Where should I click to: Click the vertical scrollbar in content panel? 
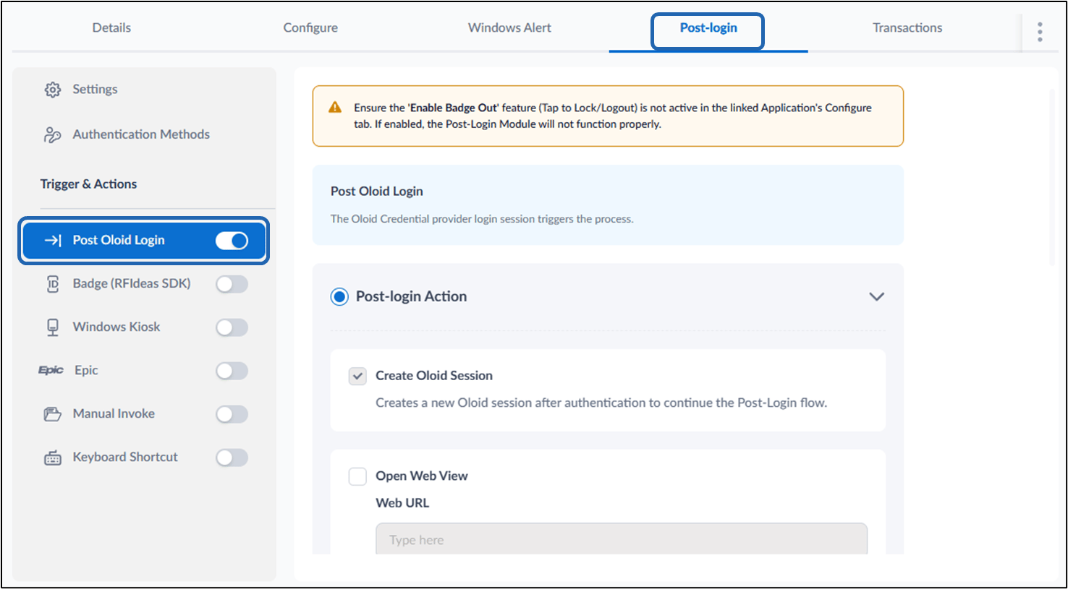(x=1052, y=177)
